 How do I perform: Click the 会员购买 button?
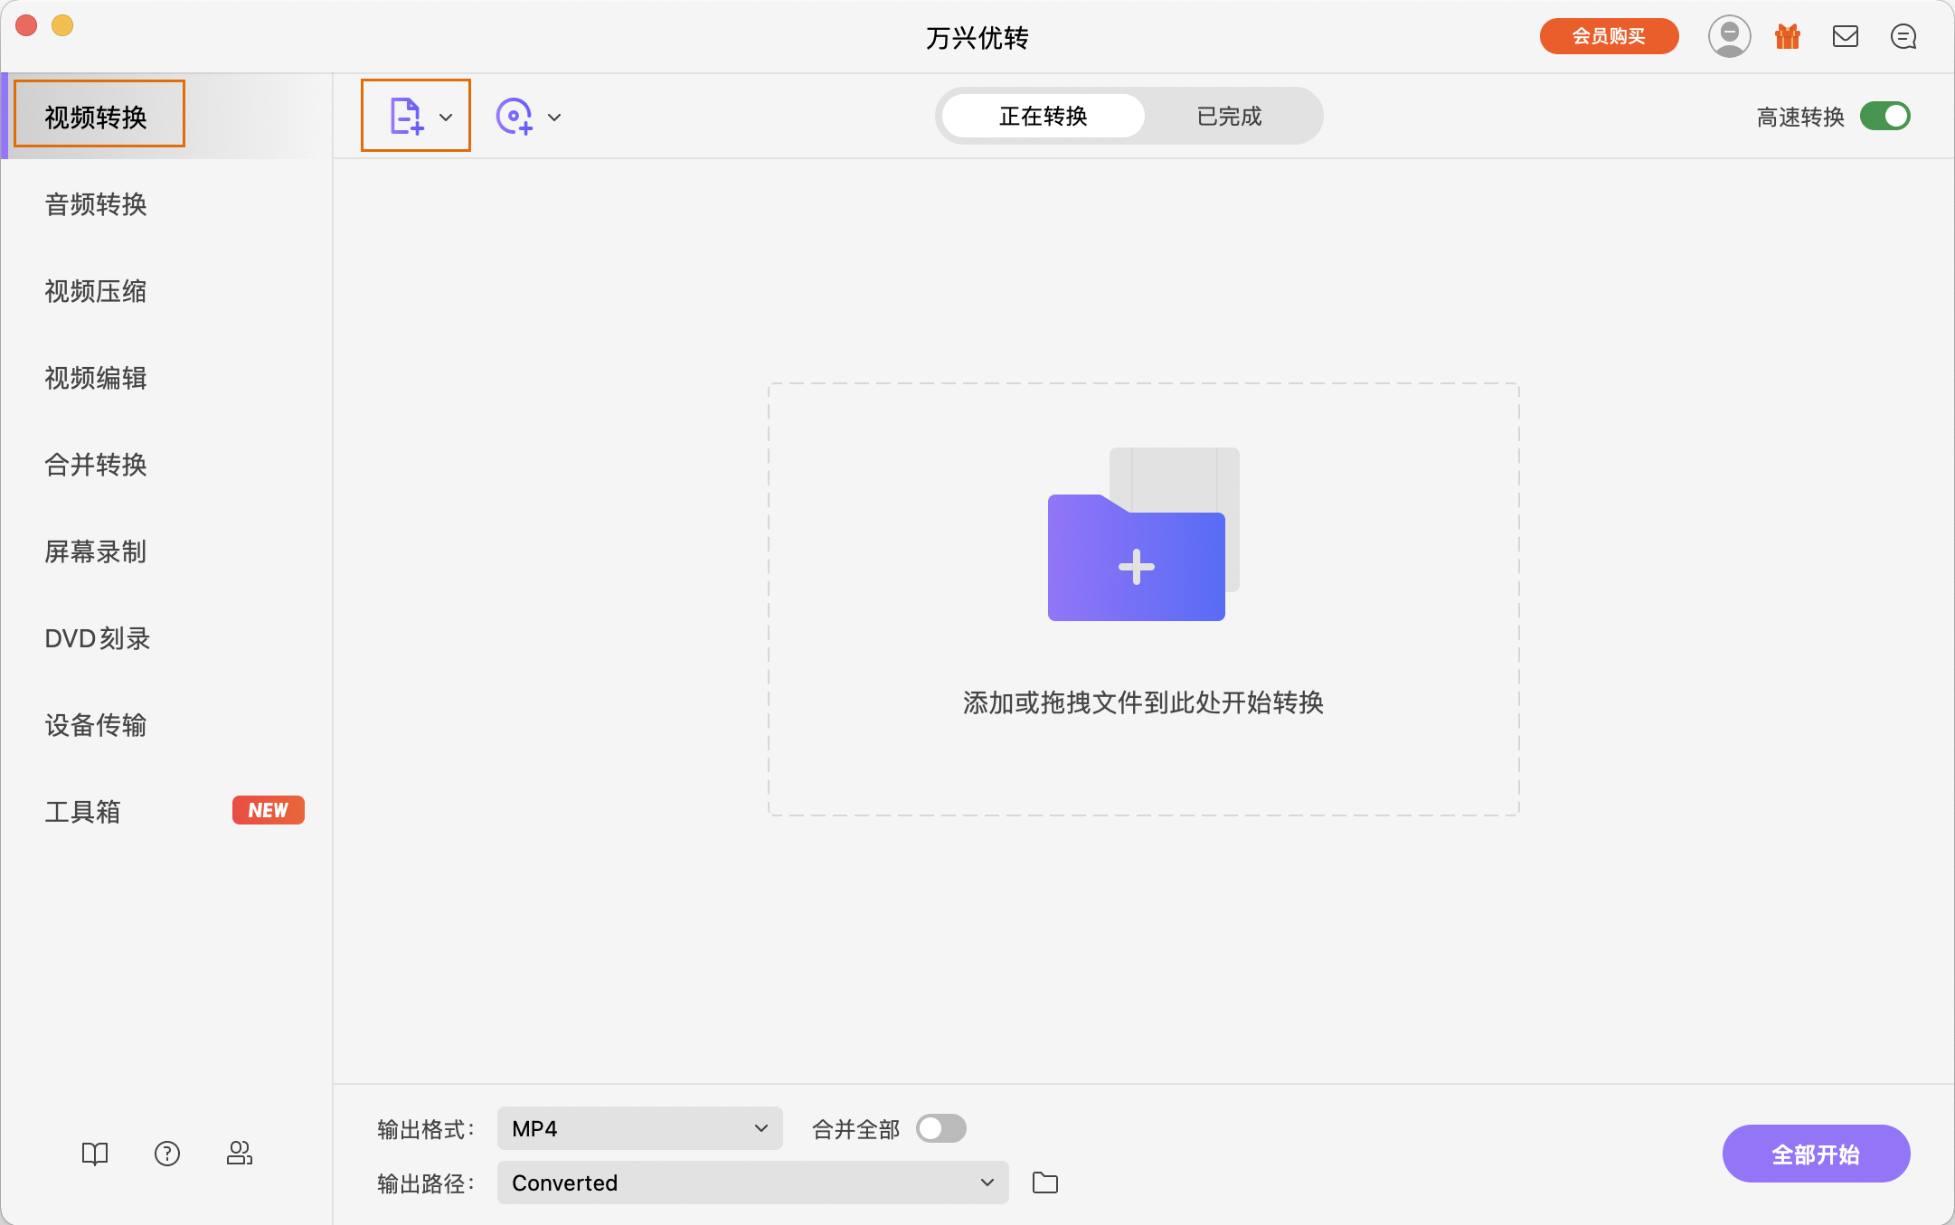[1609, 36]
